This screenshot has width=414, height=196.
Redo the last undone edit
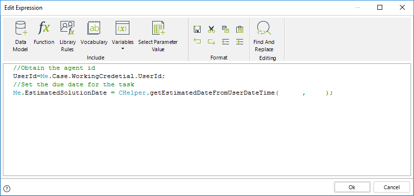[x=211, y=41]
